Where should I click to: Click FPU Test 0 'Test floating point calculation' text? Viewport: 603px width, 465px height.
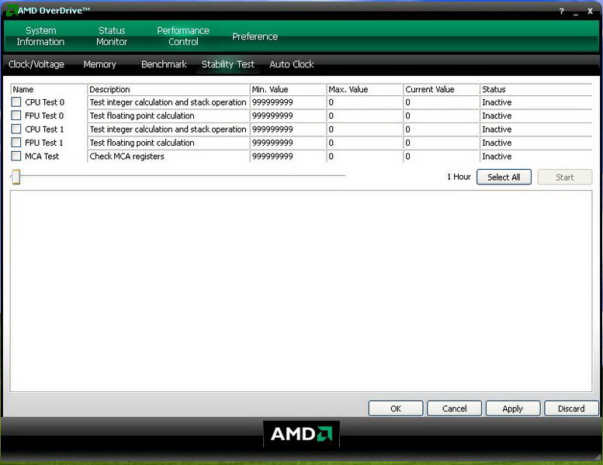(x=142, y=115)
